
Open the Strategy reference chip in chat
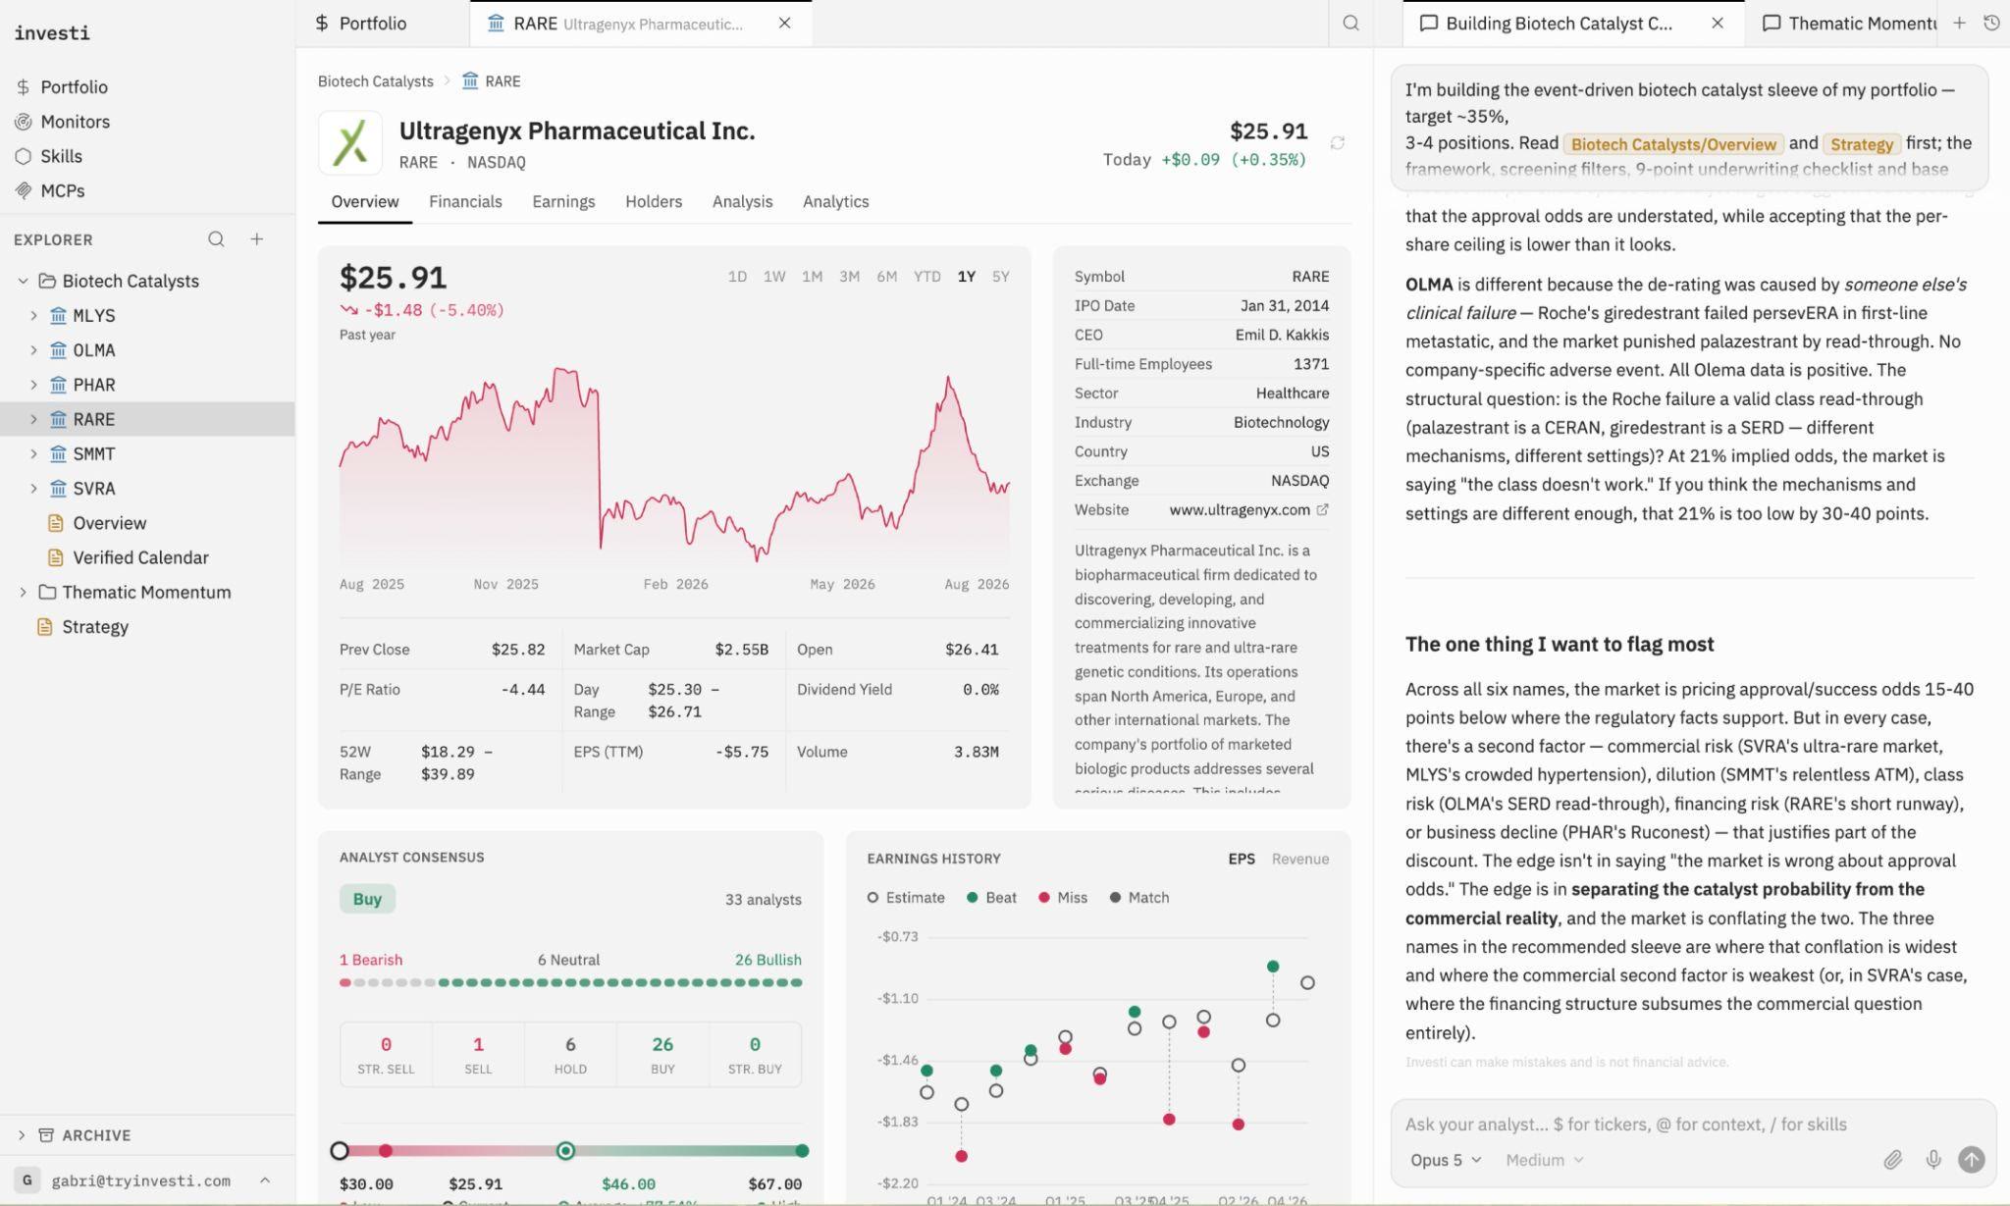(1862, 144)
